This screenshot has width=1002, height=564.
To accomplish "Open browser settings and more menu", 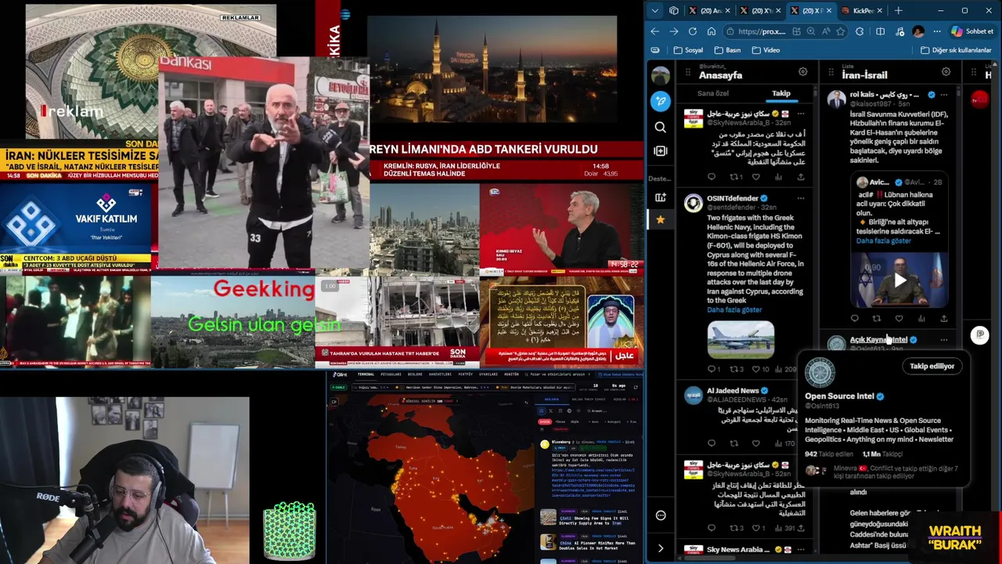I will [937, 31].
